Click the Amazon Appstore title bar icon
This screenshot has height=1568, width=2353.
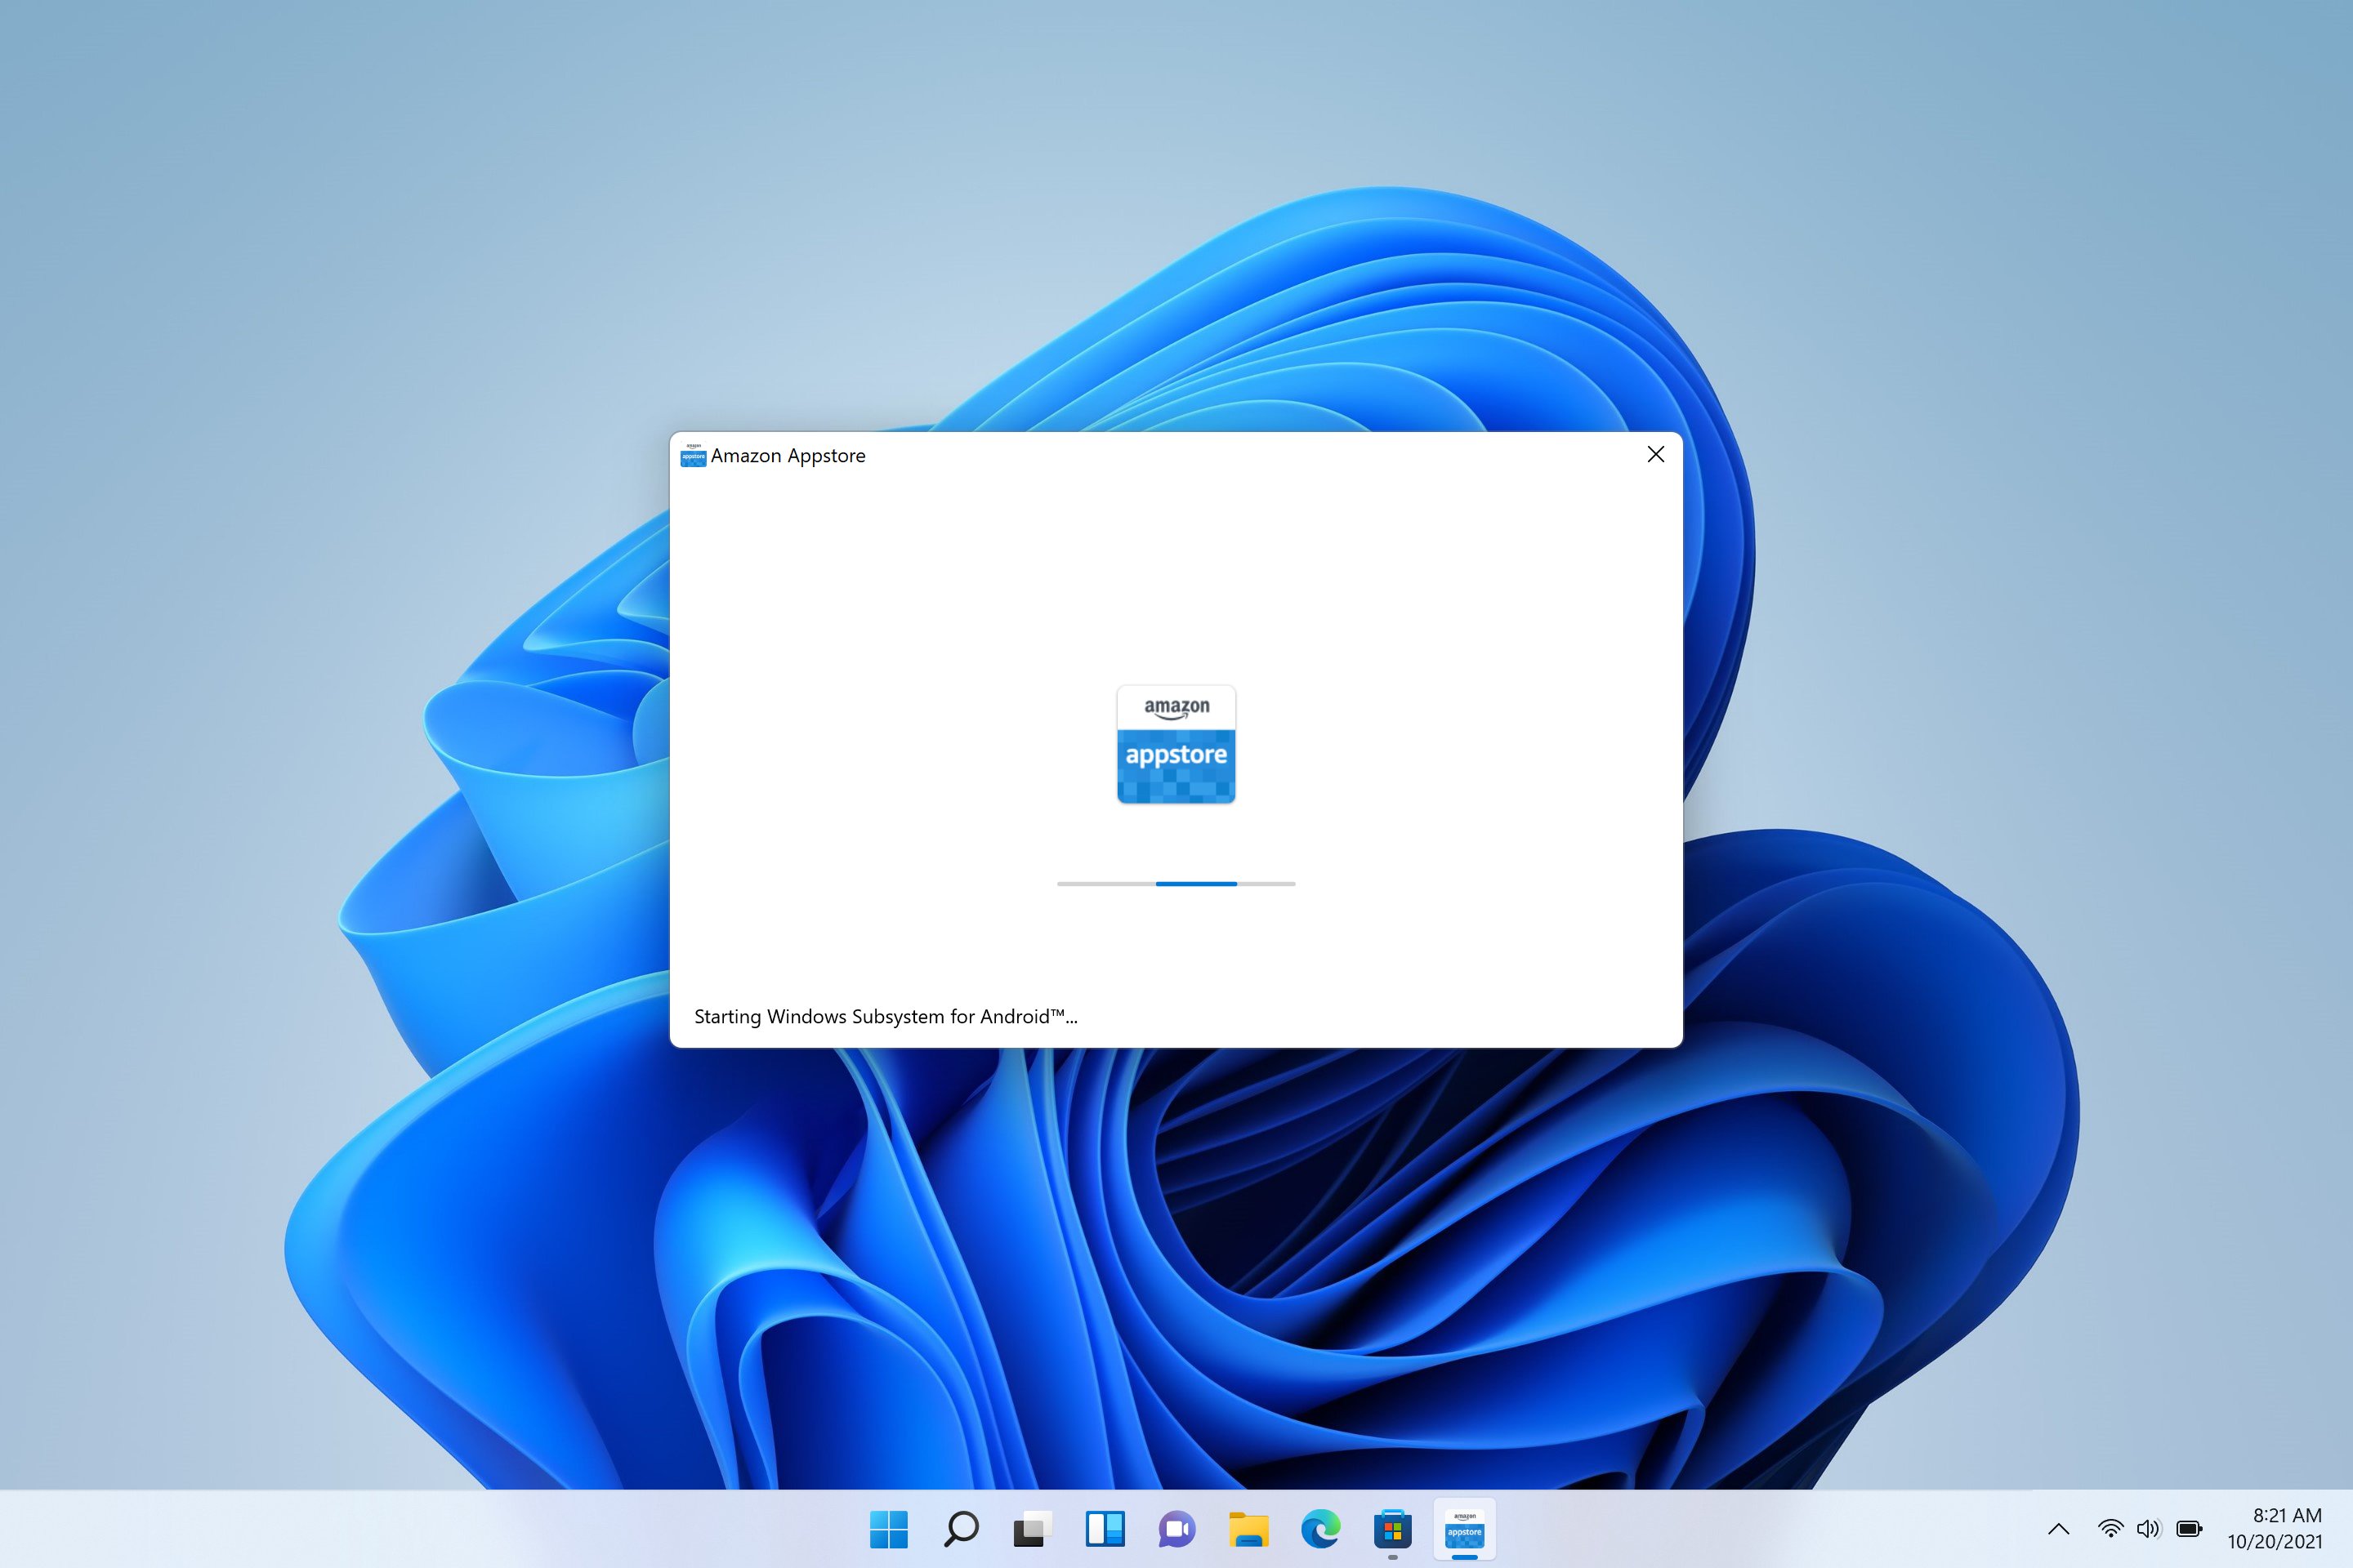tap(692, 456)
